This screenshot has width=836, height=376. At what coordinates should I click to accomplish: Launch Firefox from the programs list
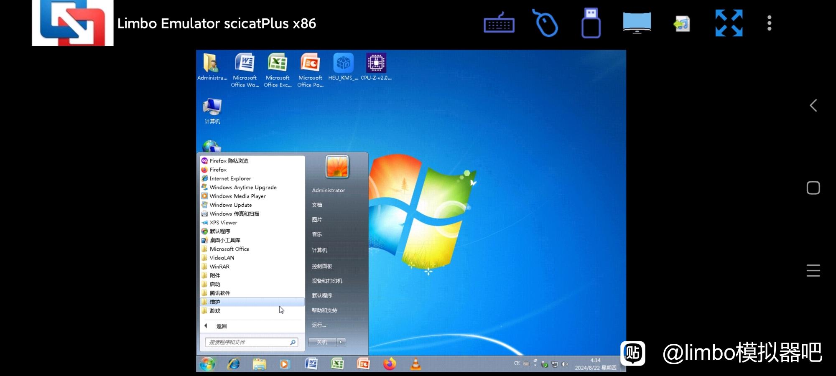252,170
